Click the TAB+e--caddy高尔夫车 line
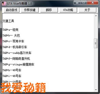This screenshot has width=100, height=94. (17, 53)
